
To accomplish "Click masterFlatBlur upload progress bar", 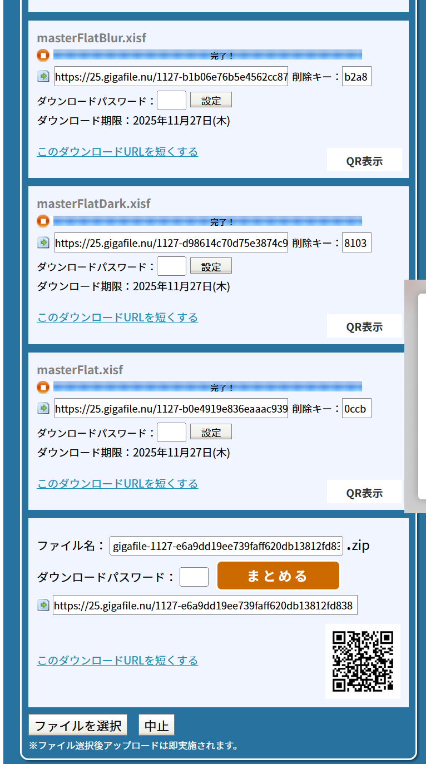I will [207, 55].
